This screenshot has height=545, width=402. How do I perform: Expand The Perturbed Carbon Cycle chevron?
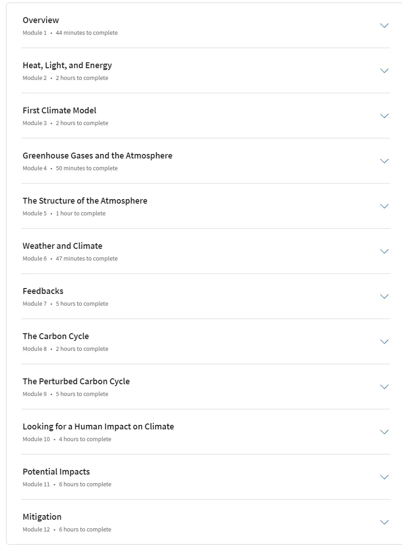pos(384,387)
